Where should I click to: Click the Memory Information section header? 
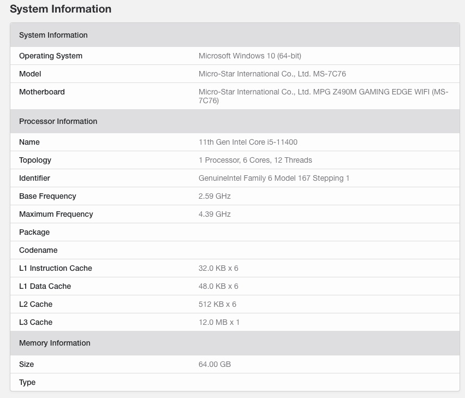(55, 343)
